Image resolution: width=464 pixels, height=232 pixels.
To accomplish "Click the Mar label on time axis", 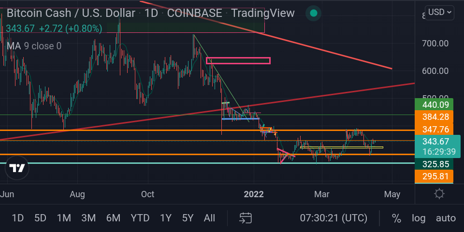I will click(x=322, y=194).
